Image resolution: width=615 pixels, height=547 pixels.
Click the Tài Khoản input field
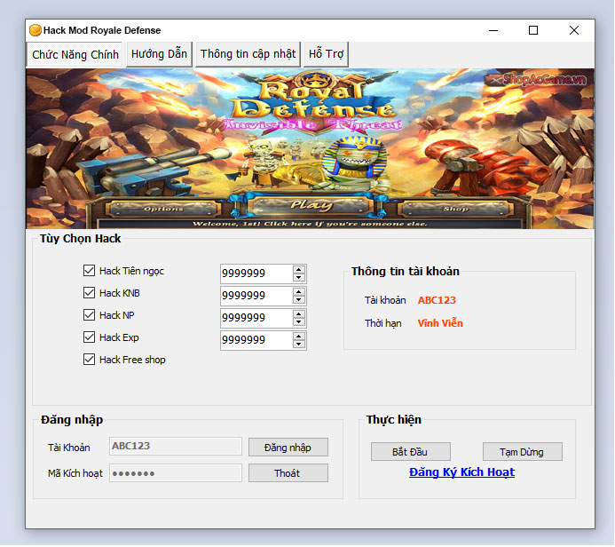pyautogui.click(x=176, y=447)
